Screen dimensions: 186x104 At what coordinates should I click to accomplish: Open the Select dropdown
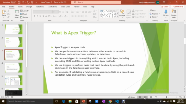(154, 17)
